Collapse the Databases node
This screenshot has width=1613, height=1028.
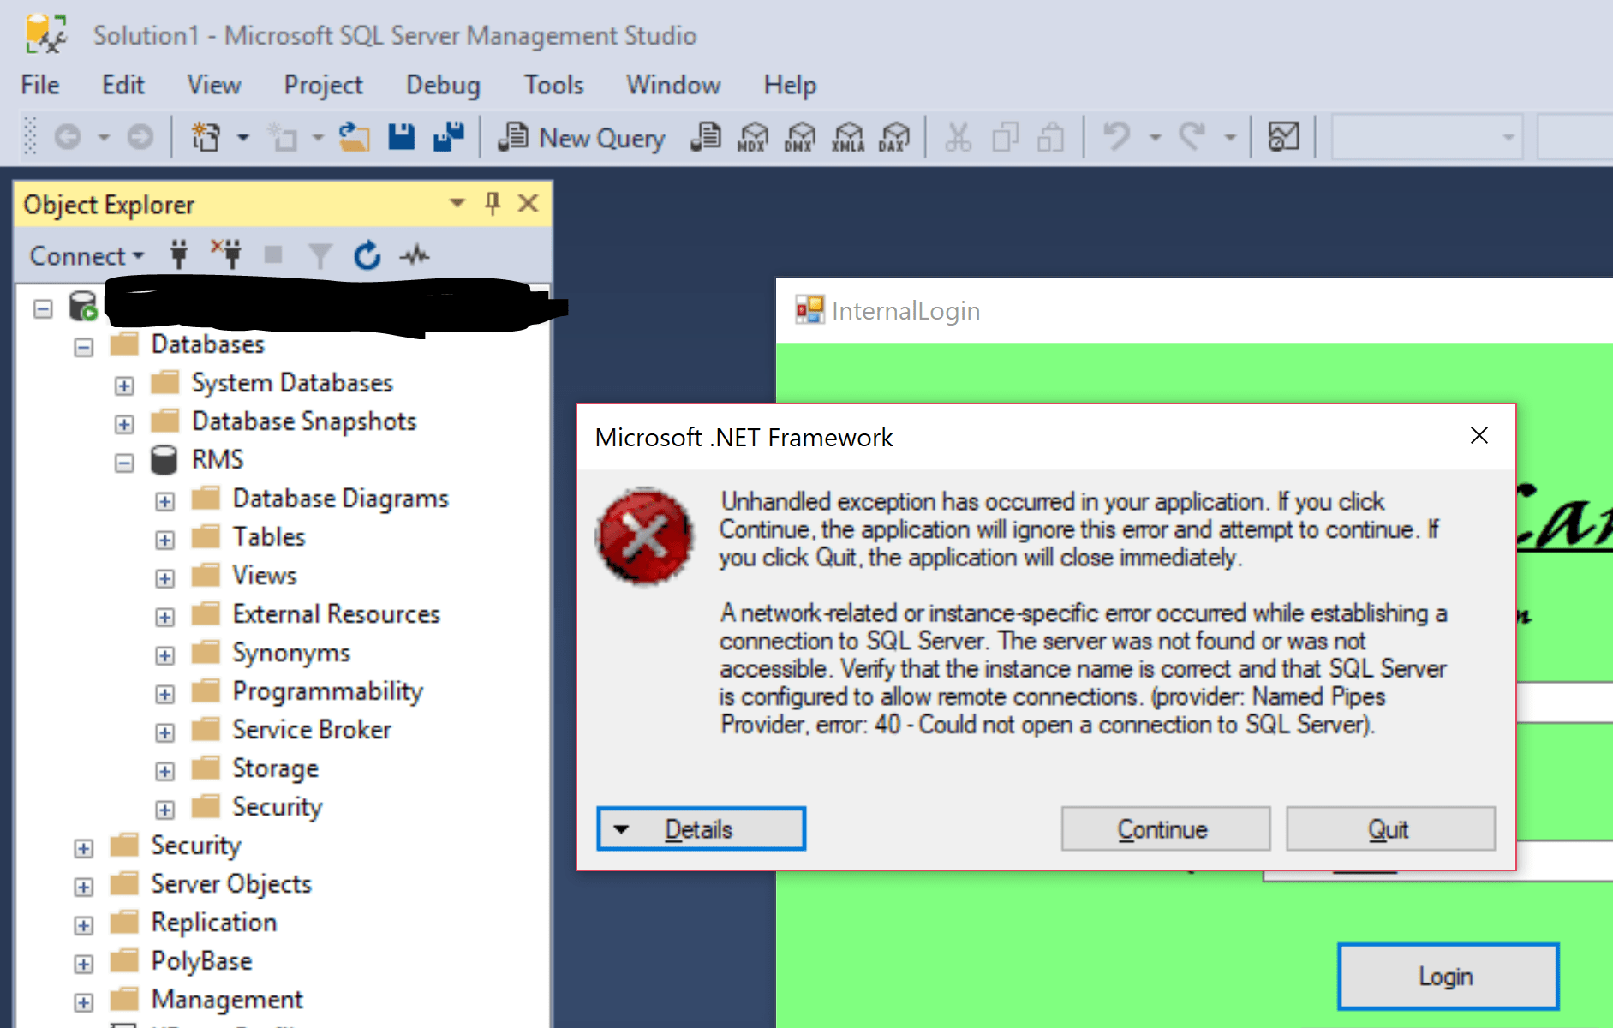tap(83, 347)
